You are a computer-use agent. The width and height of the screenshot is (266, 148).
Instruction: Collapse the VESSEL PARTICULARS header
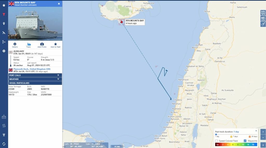coord(35,83)
